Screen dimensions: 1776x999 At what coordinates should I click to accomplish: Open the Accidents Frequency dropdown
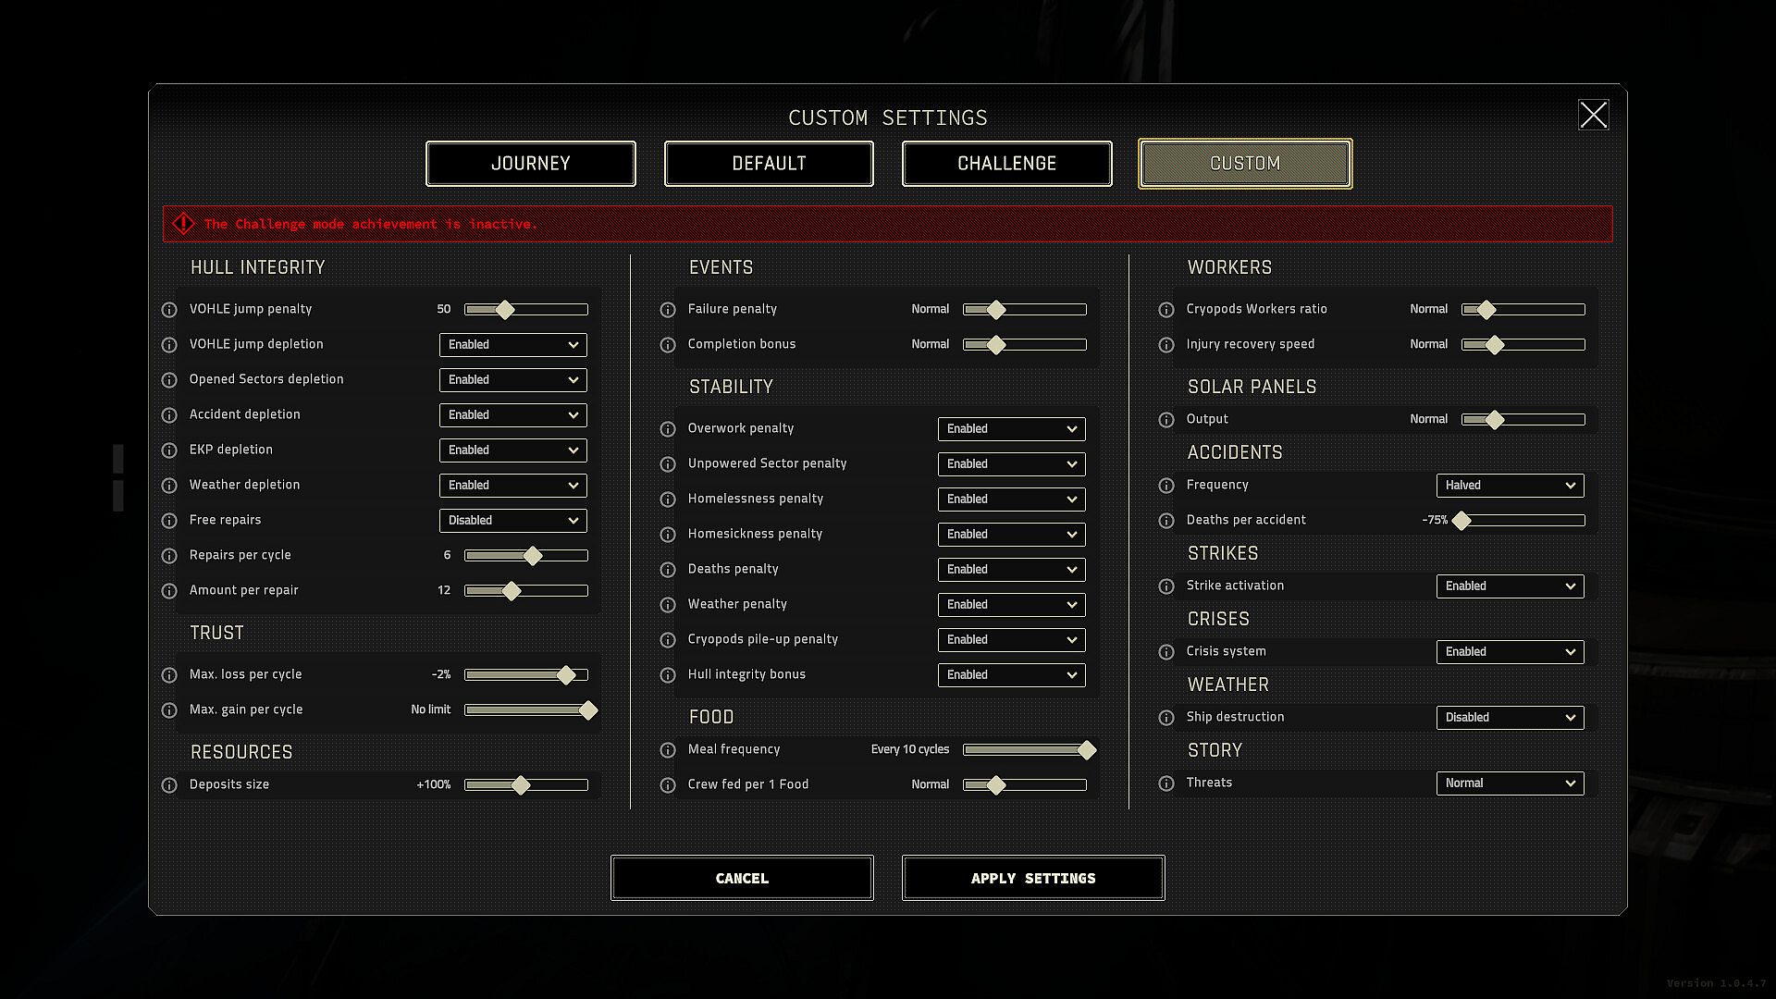pos(1510,486)
